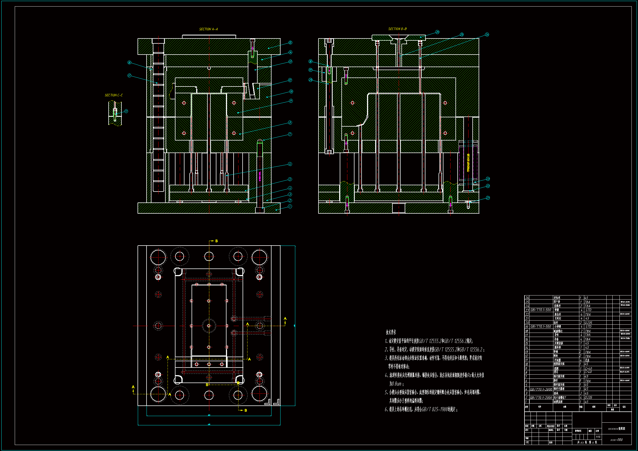Click the GB/T70.1-2000 standard cell in row 2
The image size is (638, 451).
click(x=541, y=398)
